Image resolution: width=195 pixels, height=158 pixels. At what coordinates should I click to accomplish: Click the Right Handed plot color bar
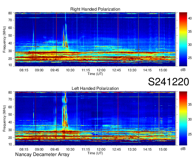183,39
